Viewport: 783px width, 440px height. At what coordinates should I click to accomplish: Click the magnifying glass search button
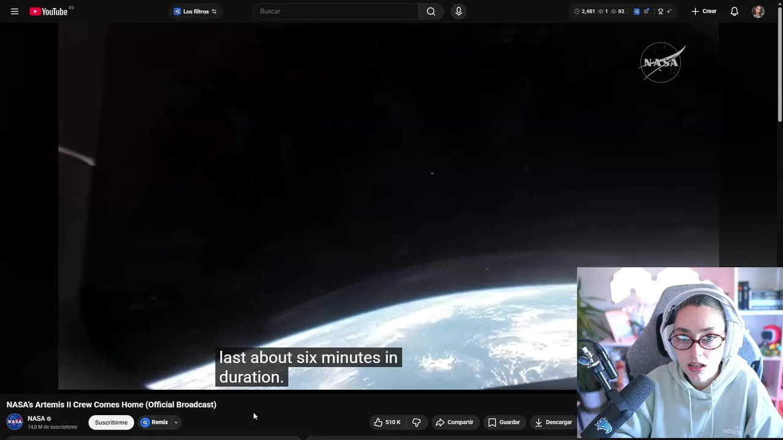click(x=431, y=12)
